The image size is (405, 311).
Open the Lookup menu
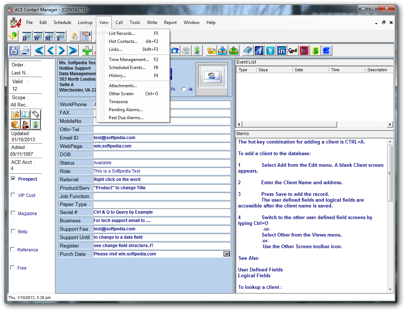[85, 23]
